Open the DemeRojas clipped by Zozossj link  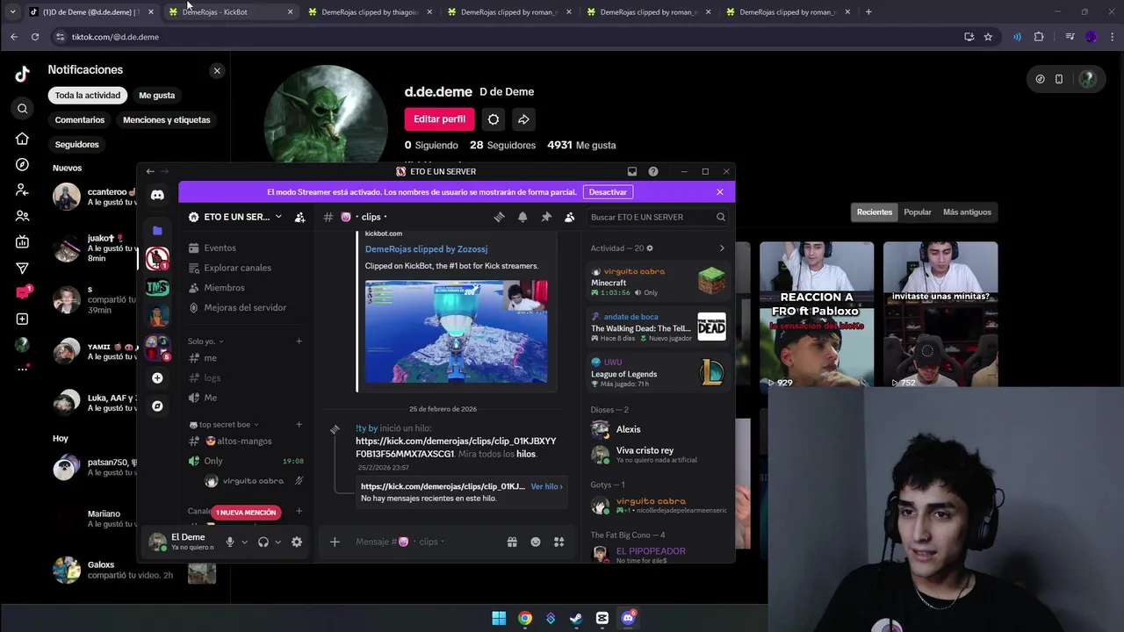(426, 249)
